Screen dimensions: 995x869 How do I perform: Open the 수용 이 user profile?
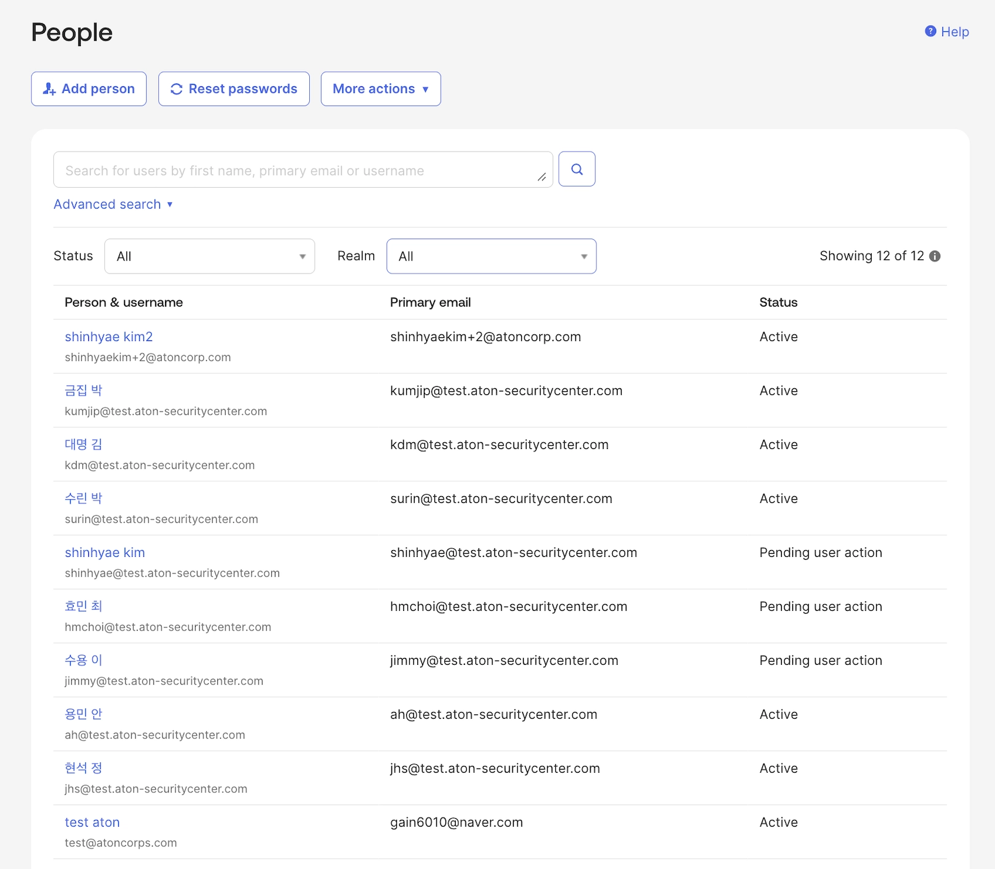tap(83, 660)
